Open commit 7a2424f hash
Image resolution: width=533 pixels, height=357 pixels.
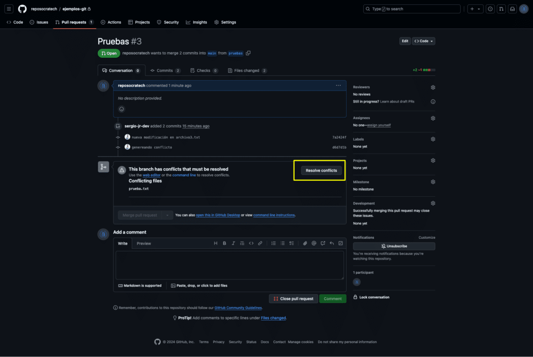(x=339, y=137)
